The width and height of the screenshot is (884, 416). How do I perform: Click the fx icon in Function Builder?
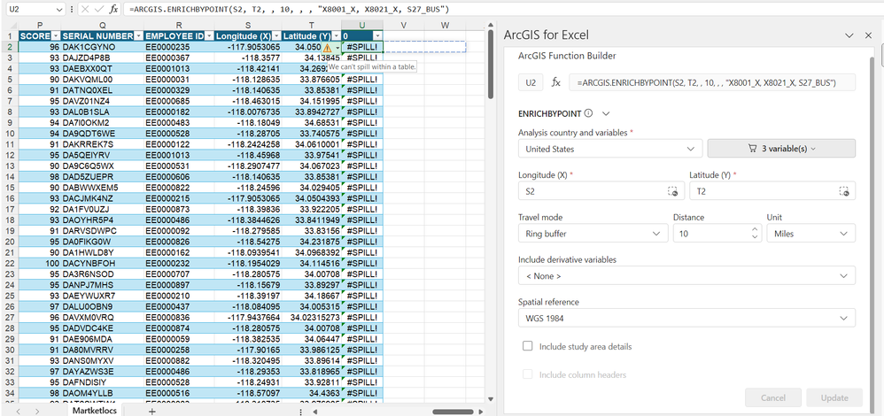pyautogui.click(x=555, y=83)
